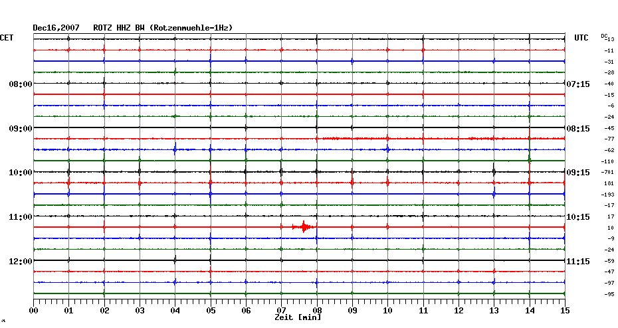Select the DC offset value -701

[607, 173]
